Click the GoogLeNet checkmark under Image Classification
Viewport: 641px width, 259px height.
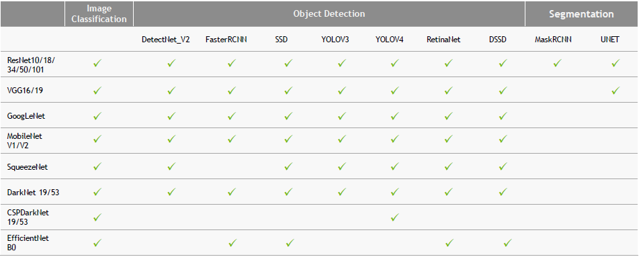tap(97, 116)
